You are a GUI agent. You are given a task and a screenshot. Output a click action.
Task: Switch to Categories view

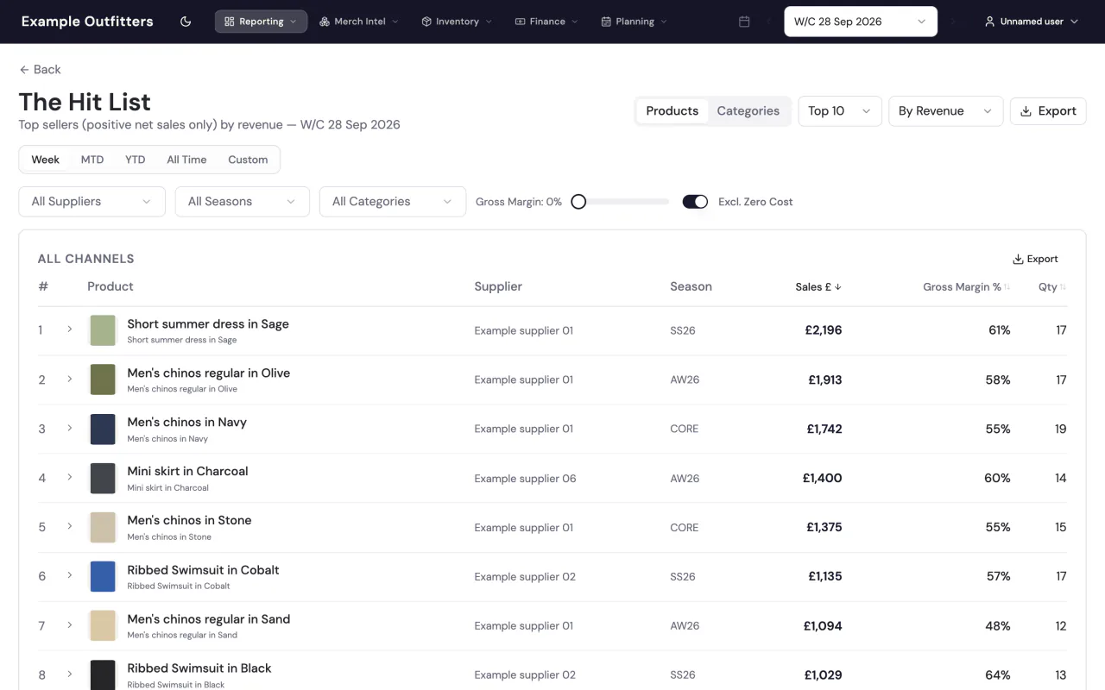[x=748, y=111]
